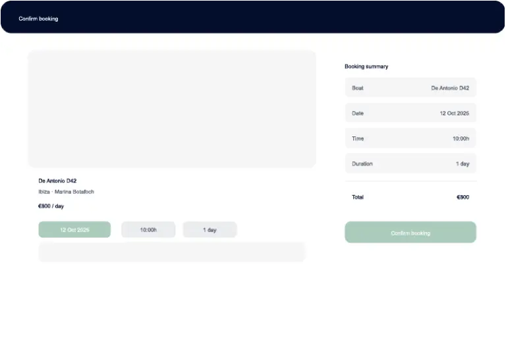
Task: Click the empty field below the date chips
Action: tap(172, 252)
